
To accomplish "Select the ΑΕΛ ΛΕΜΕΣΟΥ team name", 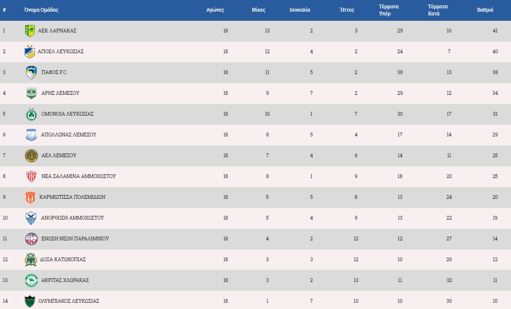I will (59, 156).
